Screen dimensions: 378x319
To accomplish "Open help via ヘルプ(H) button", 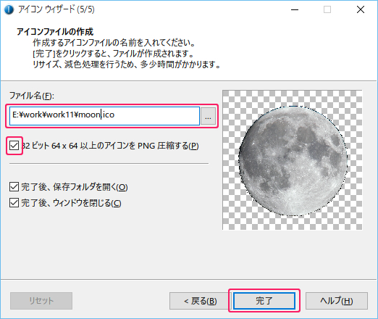I will [x=337, y=301].
